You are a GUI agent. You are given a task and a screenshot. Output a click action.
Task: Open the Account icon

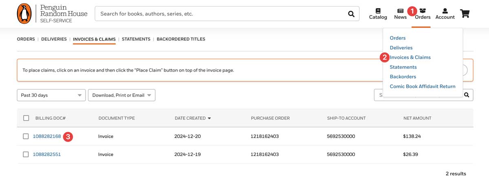[445, 13]
